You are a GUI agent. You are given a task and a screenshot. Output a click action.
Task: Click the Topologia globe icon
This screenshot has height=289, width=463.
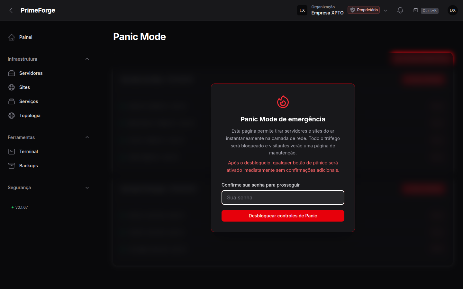point(12,116)
